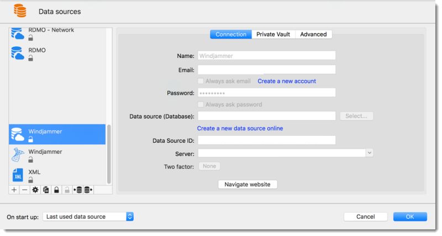Image resolution: width=442 pixels, height=236 pixels.
Task: Switch to the Connection tab
Action: [231, 34]
